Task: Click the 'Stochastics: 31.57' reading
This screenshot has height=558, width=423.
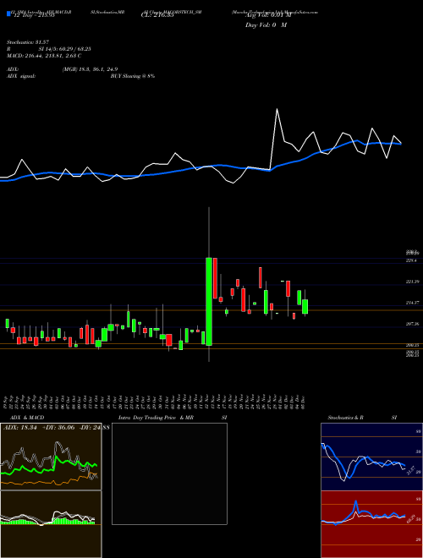Action: (x=27, y=42)
